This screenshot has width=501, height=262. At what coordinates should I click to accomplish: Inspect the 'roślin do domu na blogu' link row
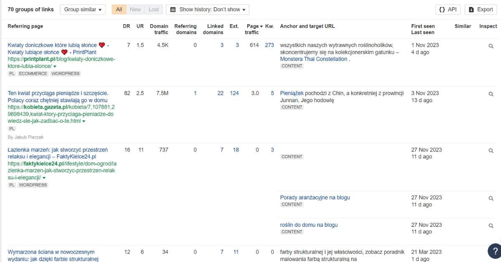point(491,226)
